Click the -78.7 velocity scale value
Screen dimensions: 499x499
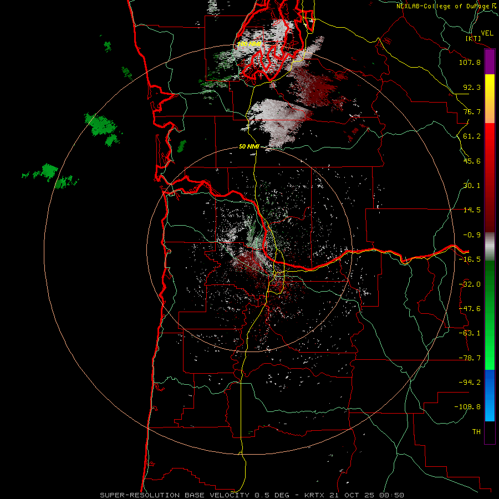coord(470,358)
